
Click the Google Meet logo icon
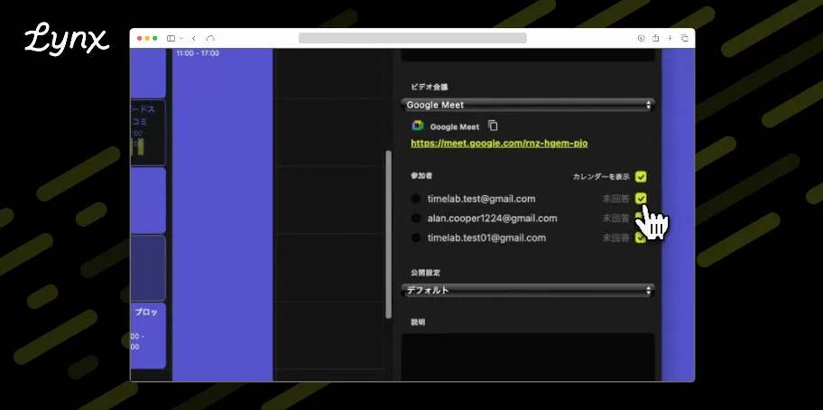tap(418, 126)
